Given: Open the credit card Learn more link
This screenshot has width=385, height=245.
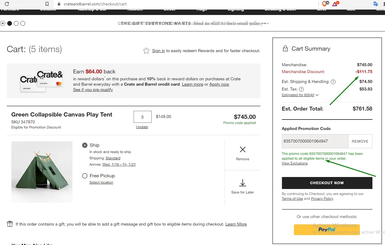Looking at the screenshot, I should (193, 84).
